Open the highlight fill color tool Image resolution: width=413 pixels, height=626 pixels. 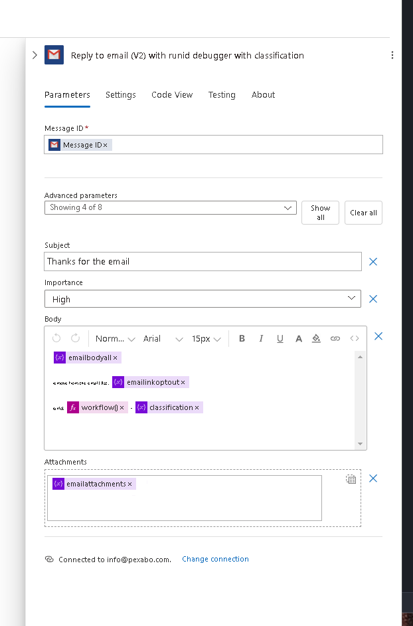tap(317, 338)
